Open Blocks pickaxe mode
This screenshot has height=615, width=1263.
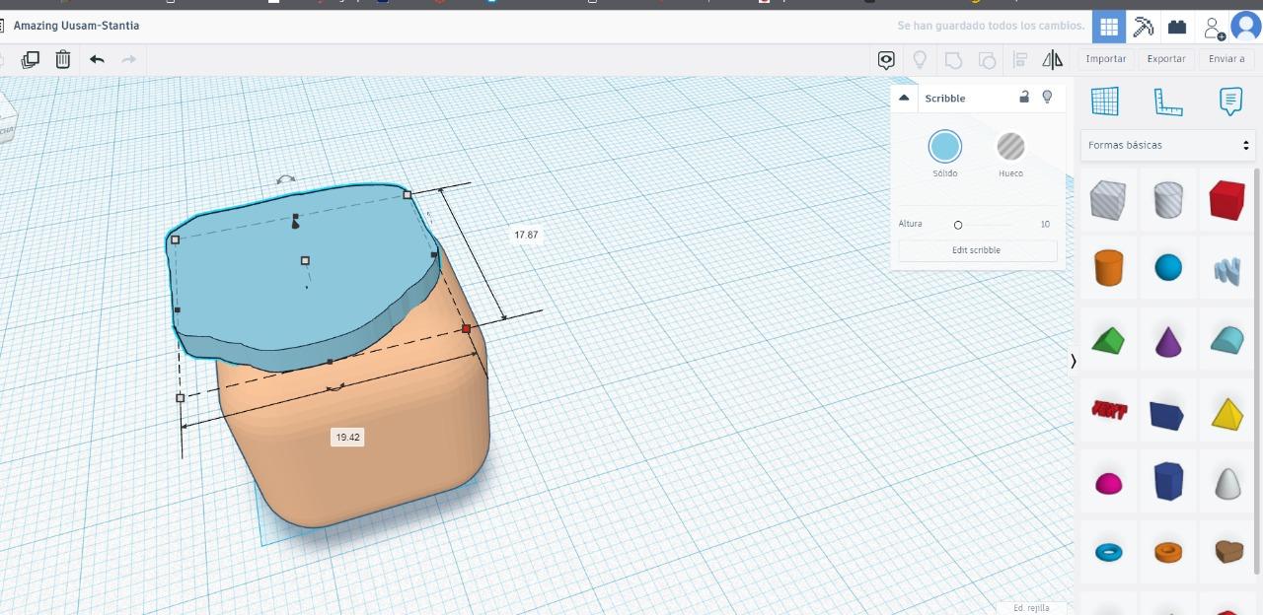click(1144, 27)
